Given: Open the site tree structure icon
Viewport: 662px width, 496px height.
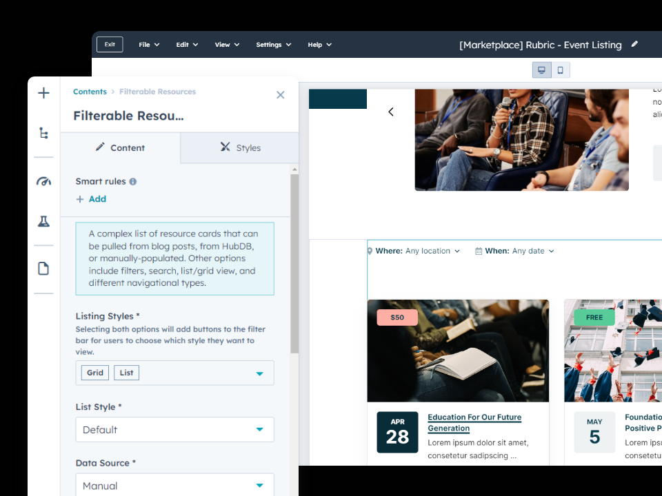Looking at the screenshot, I should [43, 134].
